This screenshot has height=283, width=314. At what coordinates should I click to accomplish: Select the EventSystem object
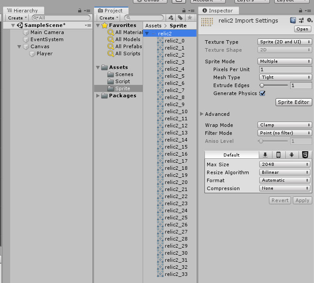coord(47,39)
